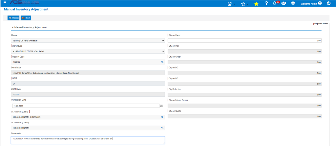
Task: Click inside the Comments text area
Action: tap(88, 140)
